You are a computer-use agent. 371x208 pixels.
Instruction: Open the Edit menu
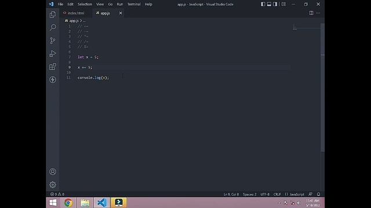(x=70, y=4)
